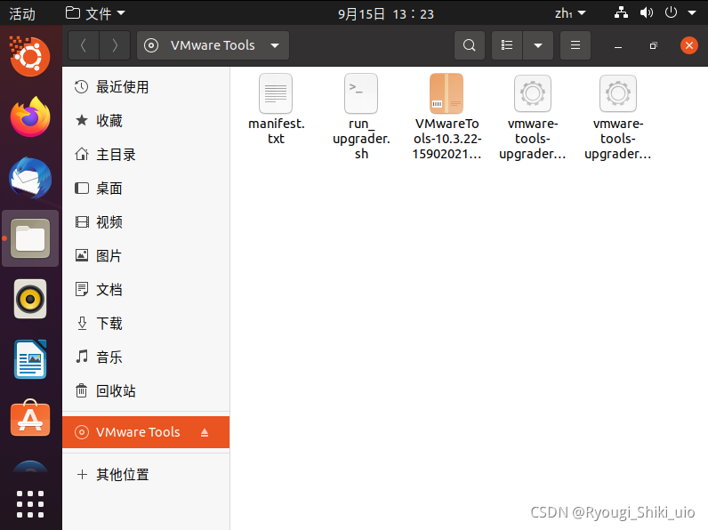Click the volume speaker icon
The image size is (708, 530).
coord(646,13)
